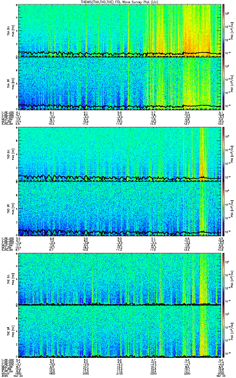Image resolution: width=236 pixels, height=378 pixels.
Task: Click the THD perpendicular B spectrogram panel
Action: (120, 154)
